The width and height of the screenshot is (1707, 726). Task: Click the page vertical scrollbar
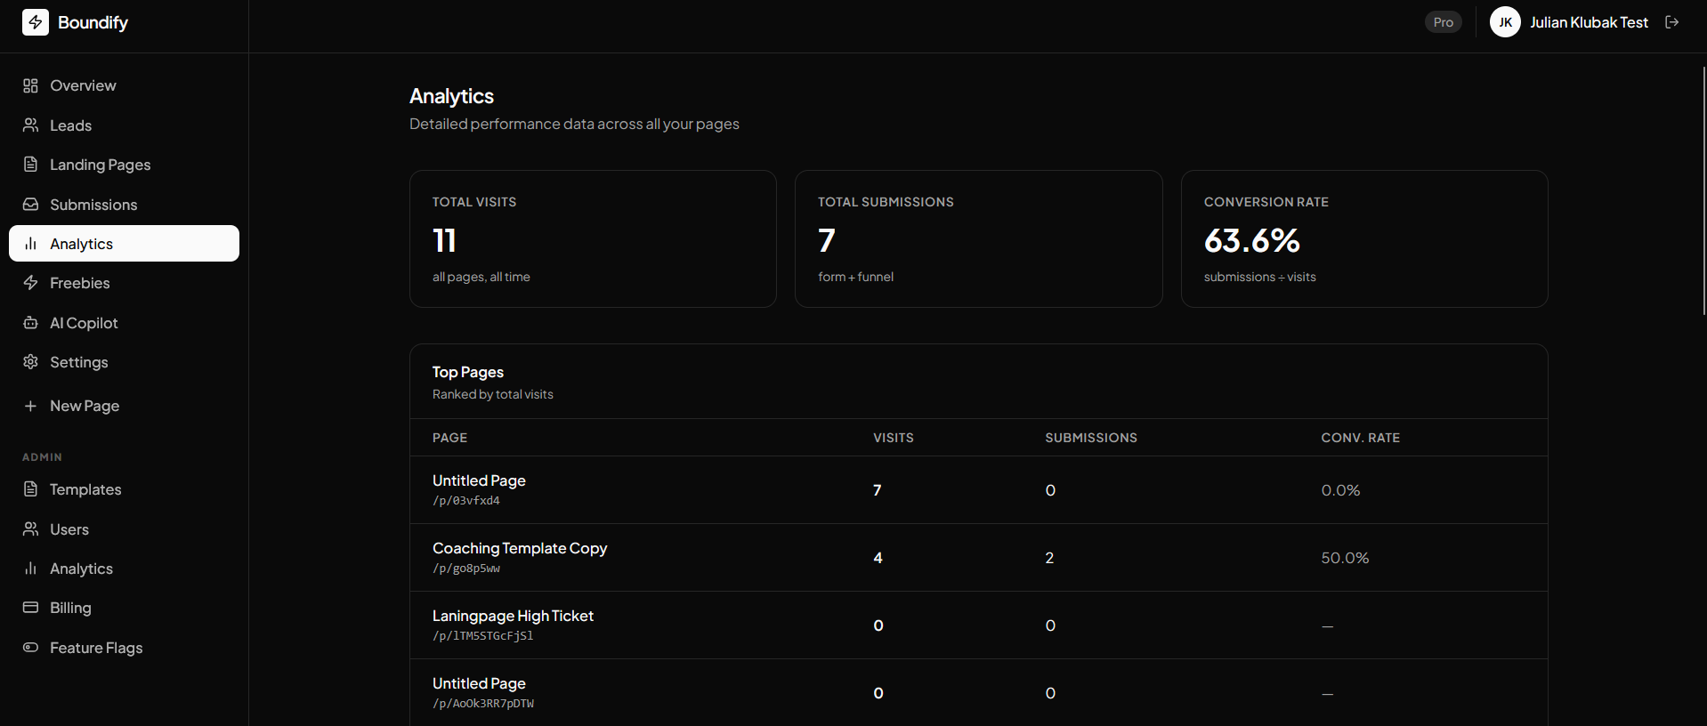click(x=1703, y=190)
